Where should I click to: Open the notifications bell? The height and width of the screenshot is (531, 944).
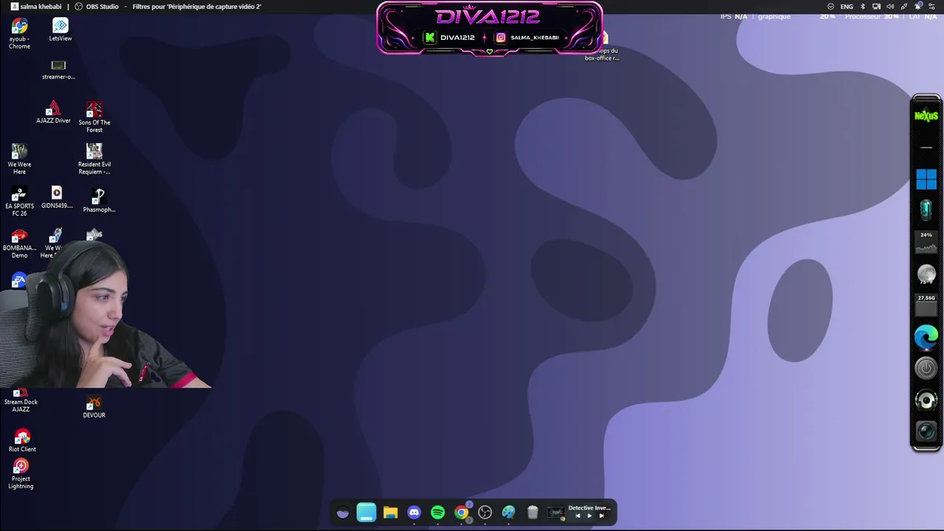[x=918, y=7]
